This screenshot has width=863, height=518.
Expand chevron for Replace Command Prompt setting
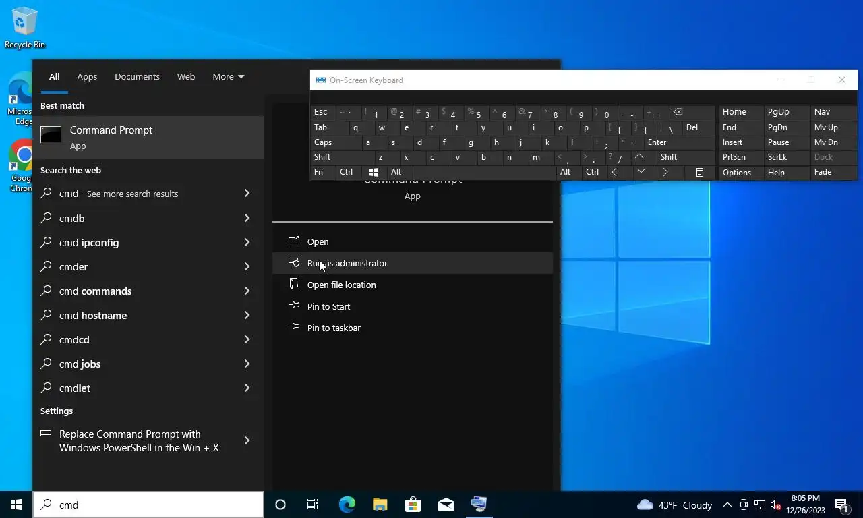pyautogui.click(x=247, y=440)
